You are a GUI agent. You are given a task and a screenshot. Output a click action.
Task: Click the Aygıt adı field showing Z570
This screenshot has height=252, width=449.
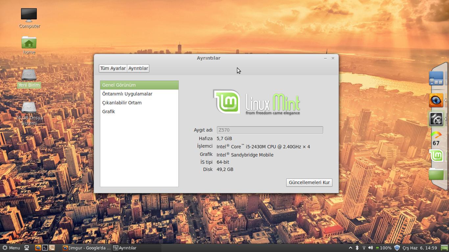point(270,130)
